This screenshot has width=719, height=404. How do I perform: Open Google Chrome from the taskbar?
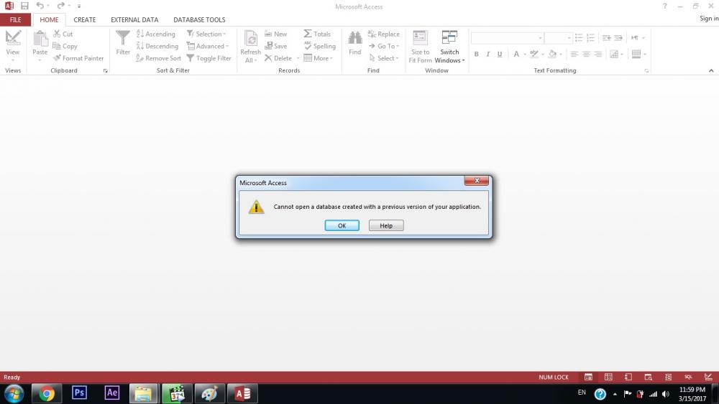point(46,393)
